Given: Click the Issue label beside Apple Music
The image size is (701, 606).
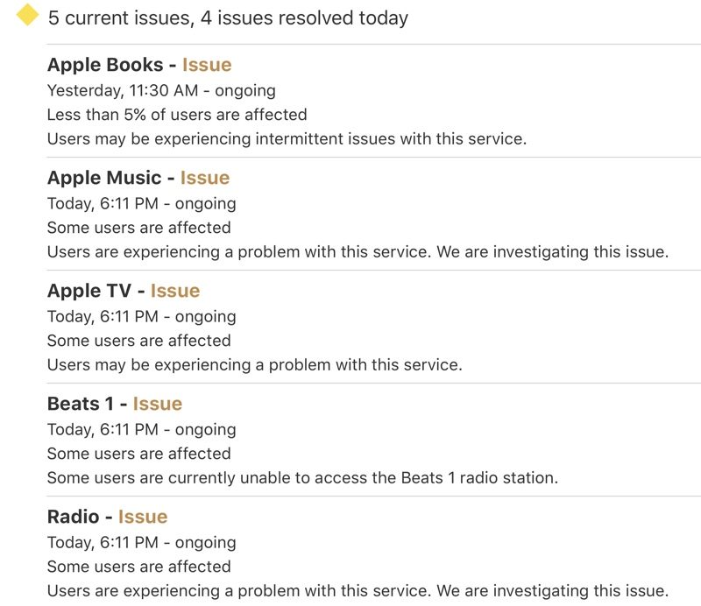Looking at the screenshot, I should pyautogui.click(x=205, y=178).
